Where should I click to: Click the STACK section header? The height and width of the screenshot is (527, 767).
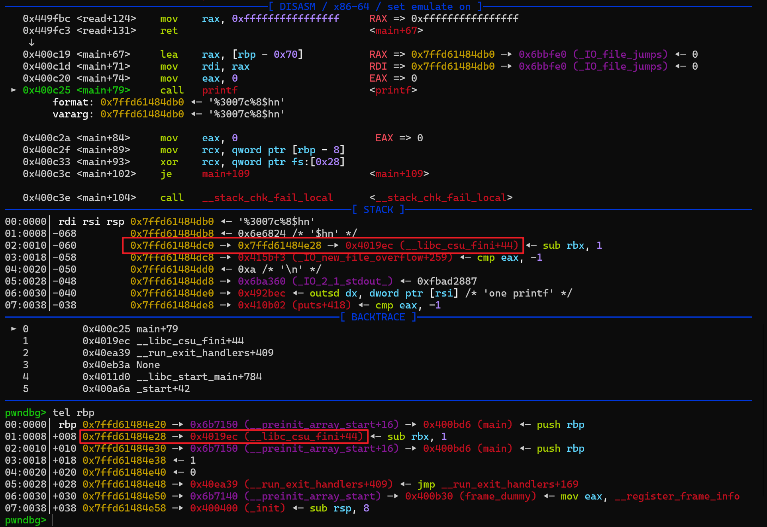coord(378,209)
